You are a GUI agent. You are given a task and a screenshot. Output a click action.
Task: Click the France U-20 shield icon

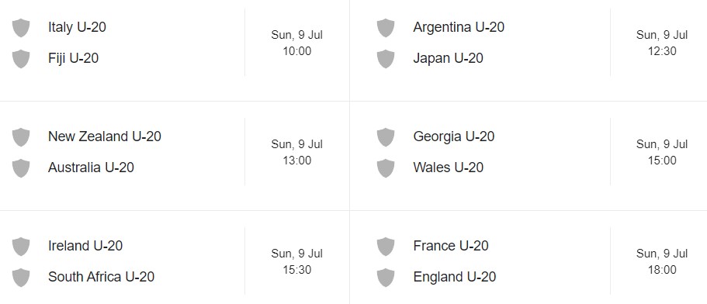(386, 247)
